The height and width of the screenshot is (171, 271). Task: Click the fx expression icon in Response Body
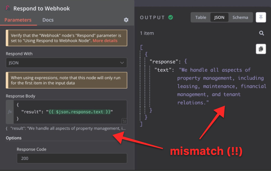click(x=10, y=111)
